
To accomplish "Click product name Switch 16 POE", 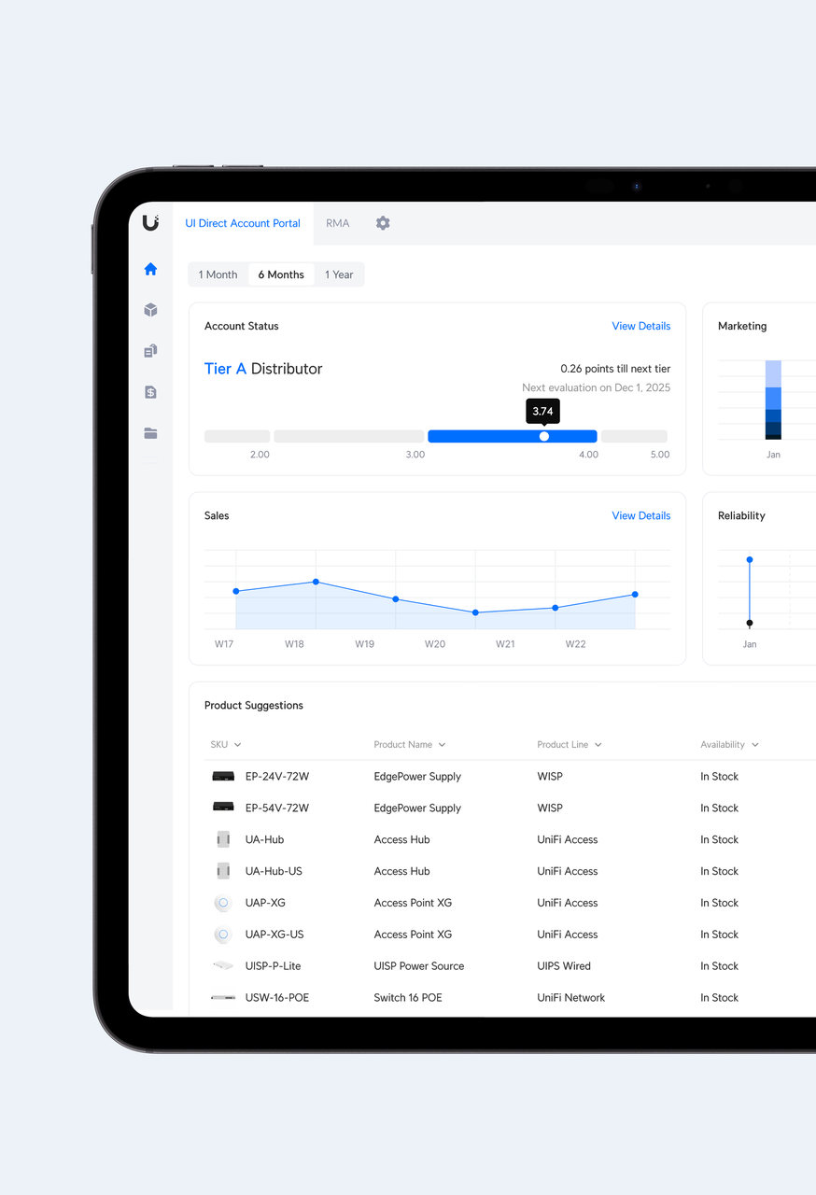I will click(408, 998).
